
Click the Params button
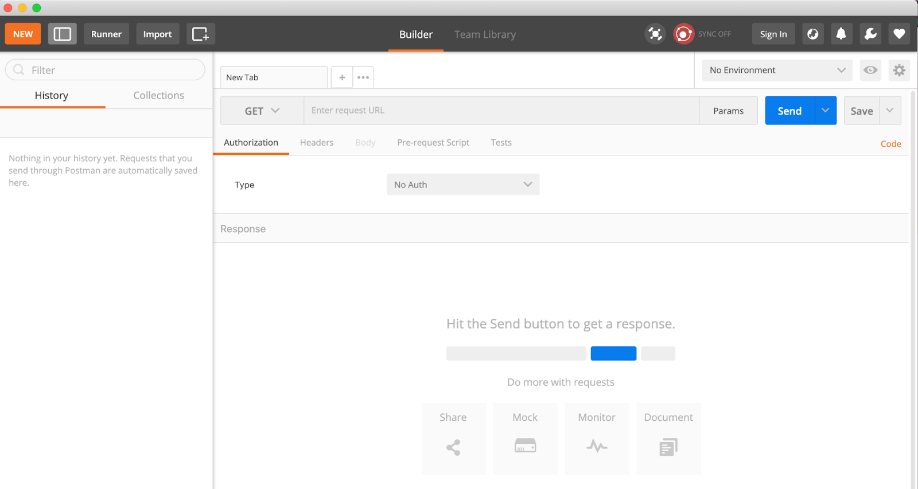point(728,111)
